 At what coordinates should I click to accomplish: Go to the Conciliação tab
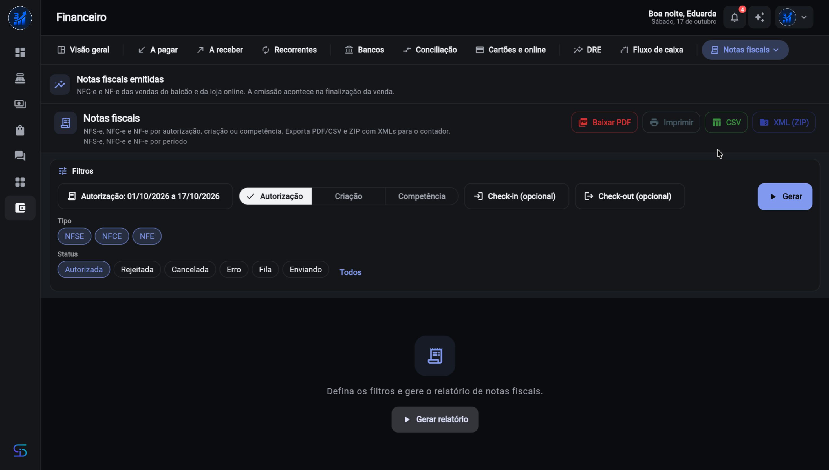click(430, 50)
